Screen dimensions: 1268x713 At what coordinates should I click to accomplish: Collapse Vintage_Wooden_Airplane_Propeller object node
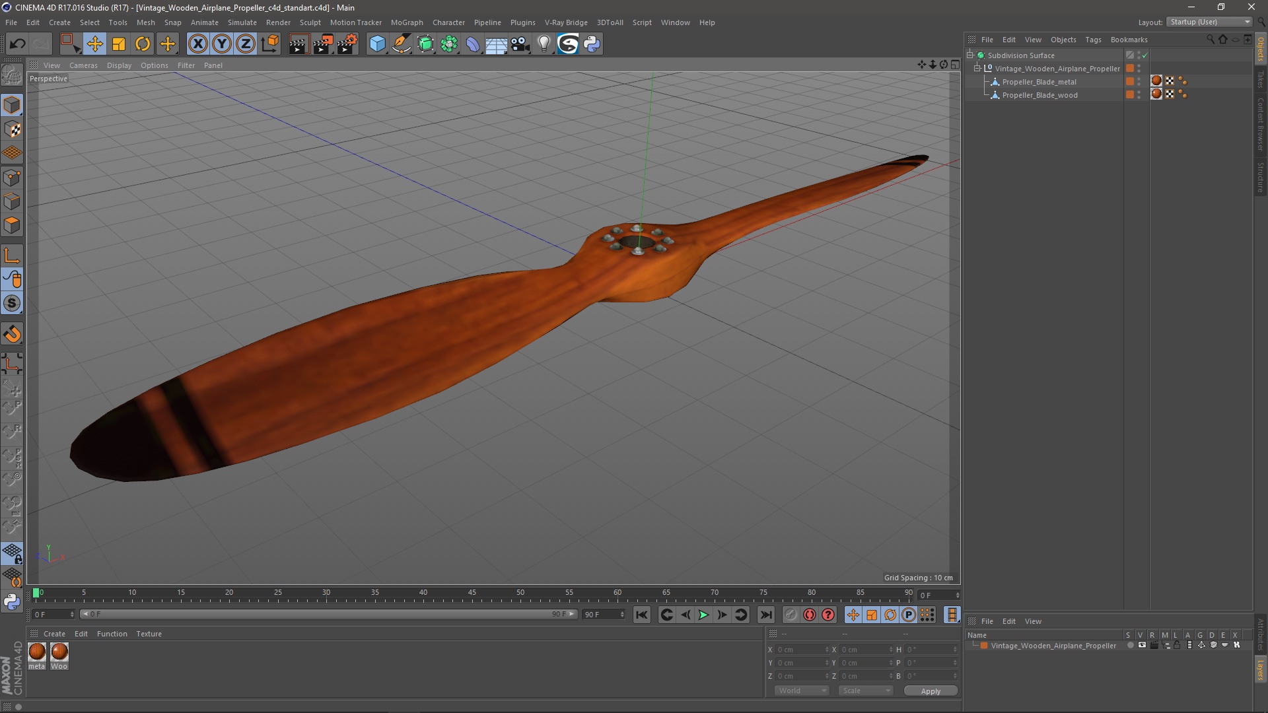pyautogui.click(x=977, y=69)
